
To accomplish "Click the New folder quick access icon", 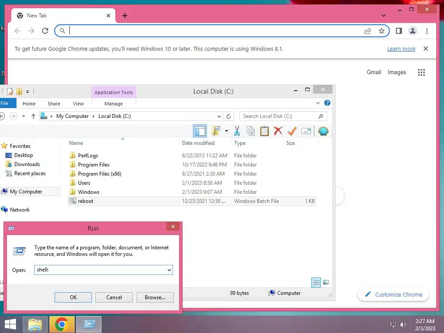I will [19, 91].
